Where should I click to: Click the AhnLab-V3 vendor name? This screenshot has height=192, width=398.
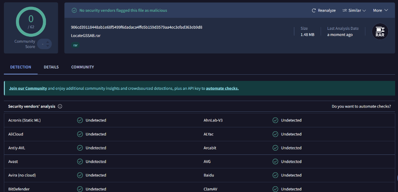point(213,120)
